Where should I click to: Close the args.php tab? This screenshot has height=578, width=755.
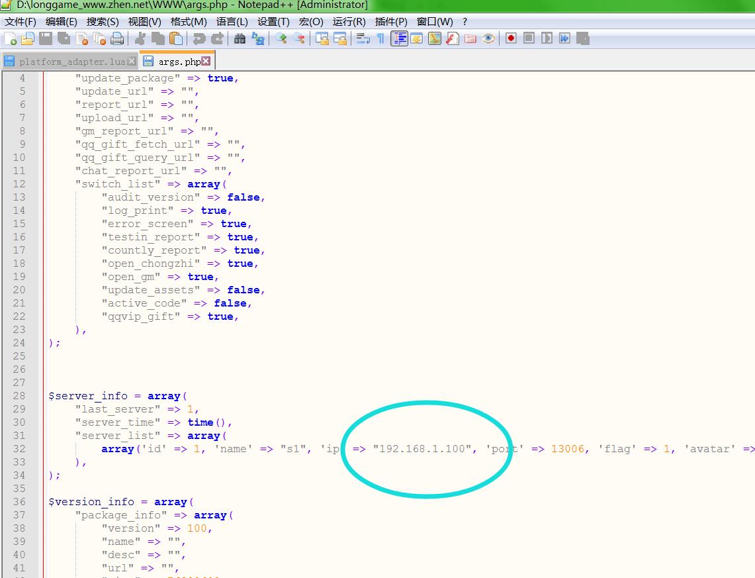click(206, 61)
